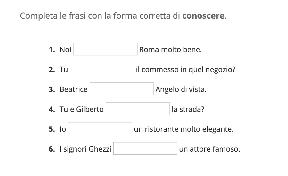The width and height of the screenshot is (288, 176).
Task: Click the field after "I signori Ghezzi"
Action: 145,149
